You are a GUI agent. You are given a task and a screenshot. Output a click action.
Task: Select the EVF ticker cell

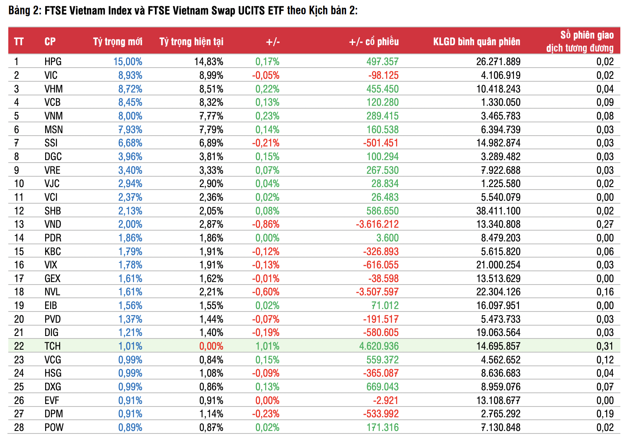52,400
